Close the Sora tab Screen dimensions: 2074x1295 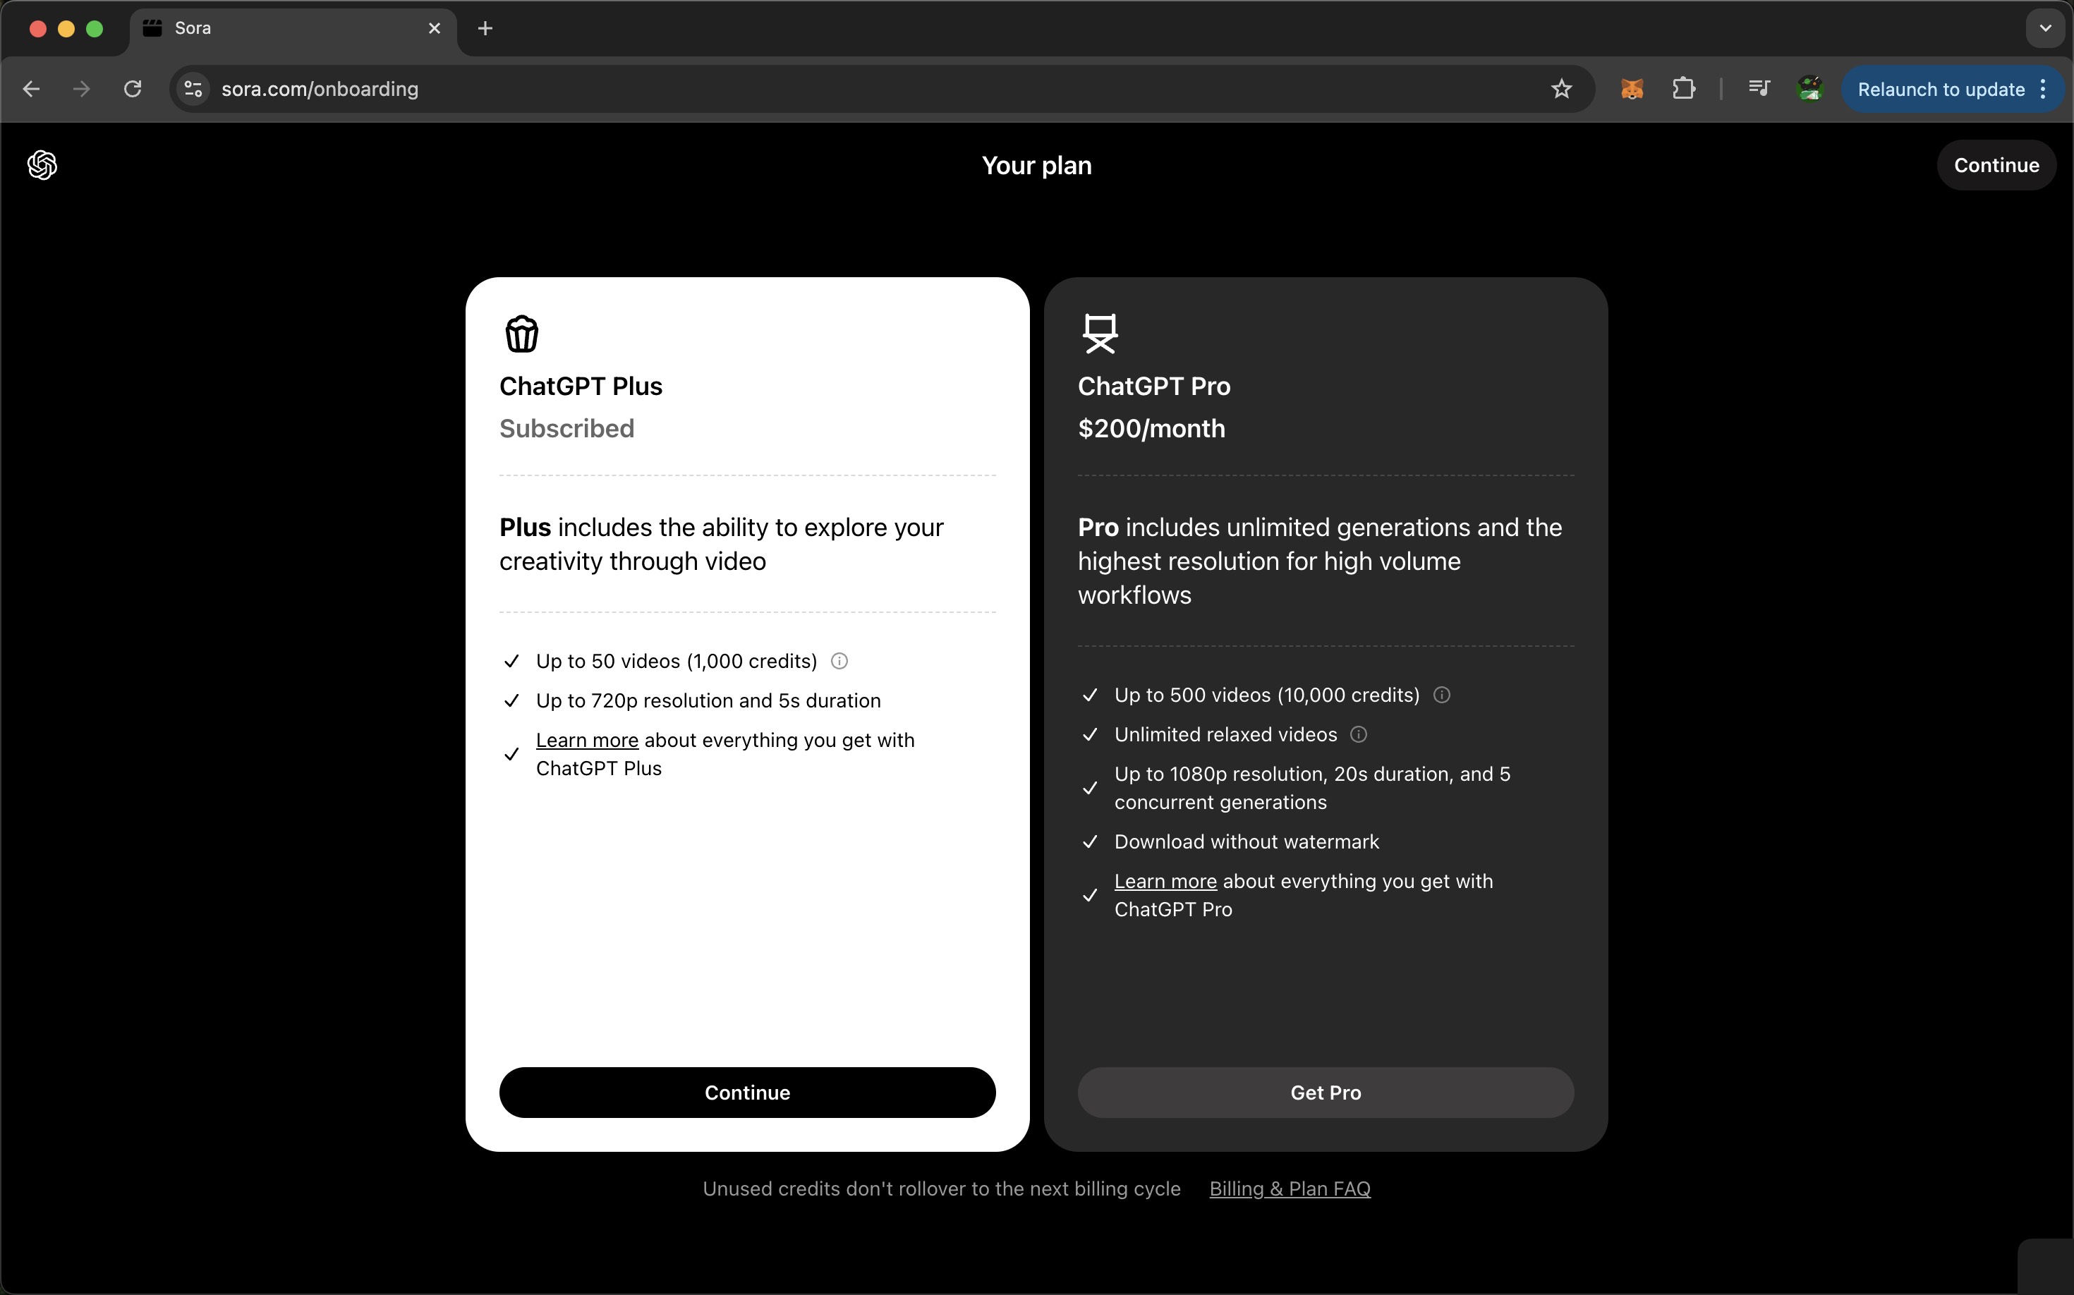pos(435,28)
